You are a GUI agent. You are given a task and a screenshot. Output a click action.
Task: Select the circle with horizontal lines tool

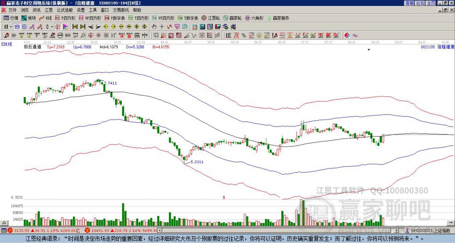[60, 35]
